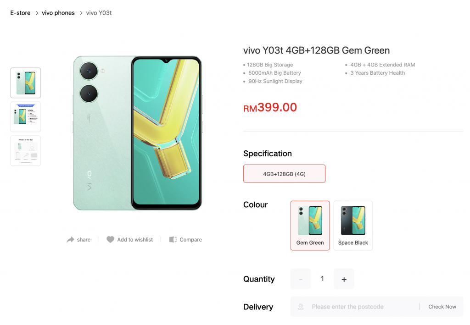Increase quantity with the plus button
Viewport: 470px width, 325px height.
click(344, 279)
